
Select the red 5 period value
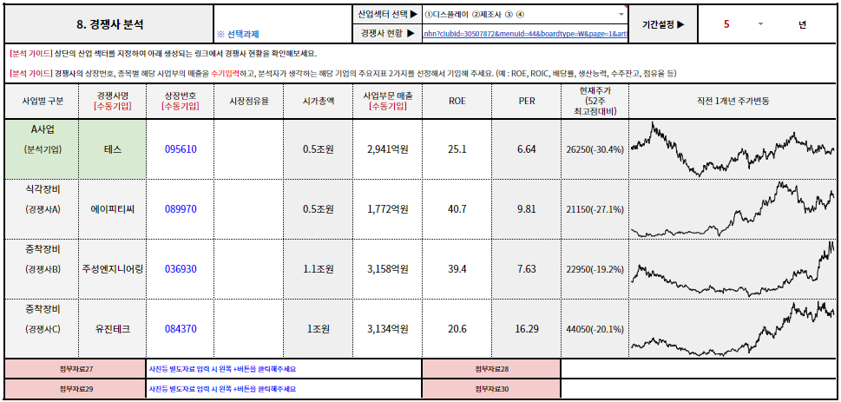(726, 24)
